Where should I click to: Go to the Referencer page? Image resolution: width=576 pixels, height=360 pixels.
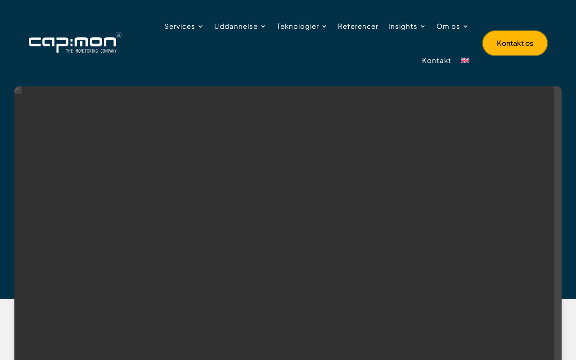coord(358,26)
